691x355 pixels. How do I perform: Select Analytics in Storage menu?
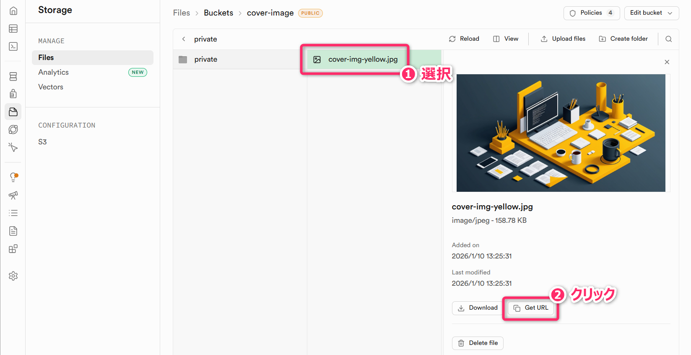pyautogui.click(x=53, y=72)
